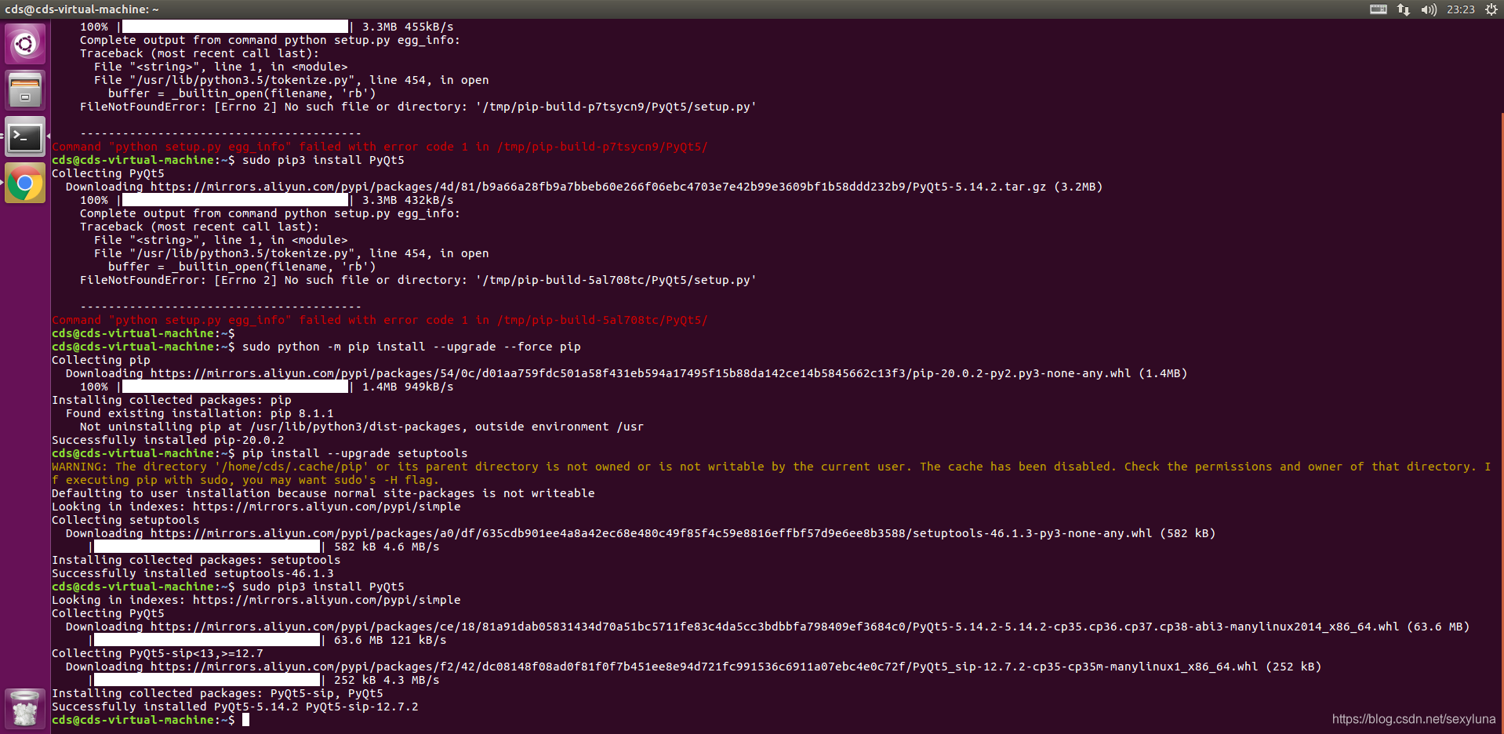Click 'Found existing installation: pip 8.1.1' line
Image resolution: width=1504 pixels, height=734 pixels.
(x=199, y=413)
